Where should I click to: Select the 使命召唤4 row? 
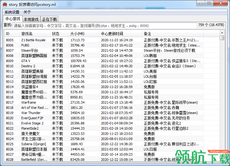pyautogui.click(x=112, y=154)
